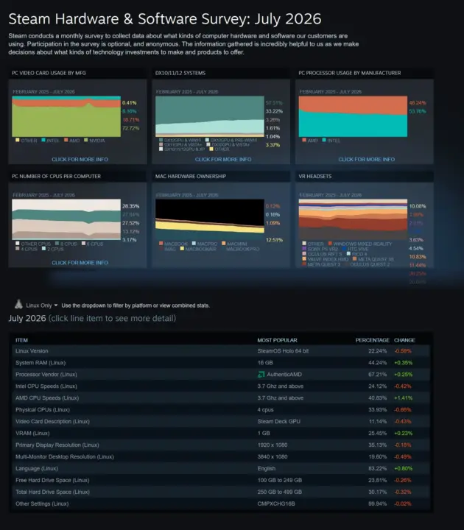Open the Multi-Monitor Desktop Resolution (Linux) details

221,456
